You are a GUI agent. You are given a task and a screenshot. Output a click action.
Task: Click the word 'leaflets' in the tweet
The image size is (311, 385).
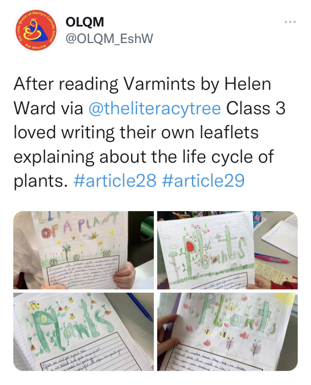[x=229, y=132]
